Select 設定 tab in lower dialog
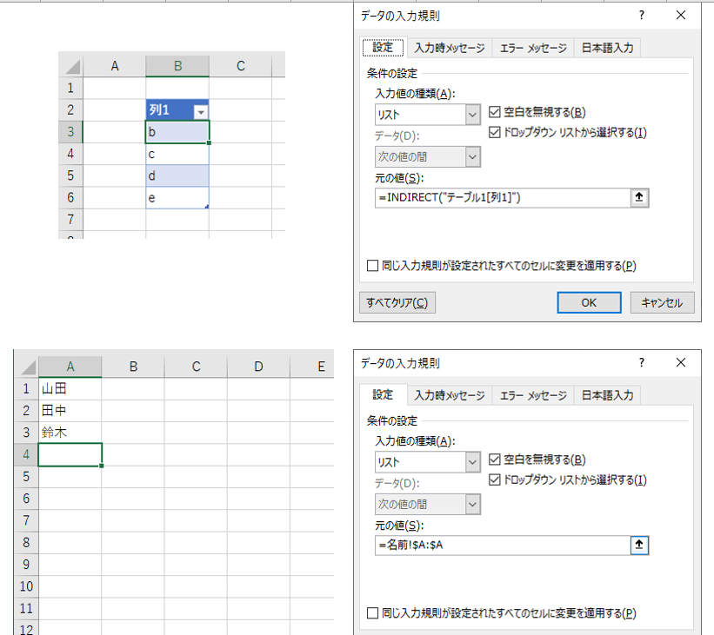 point(383,395)
